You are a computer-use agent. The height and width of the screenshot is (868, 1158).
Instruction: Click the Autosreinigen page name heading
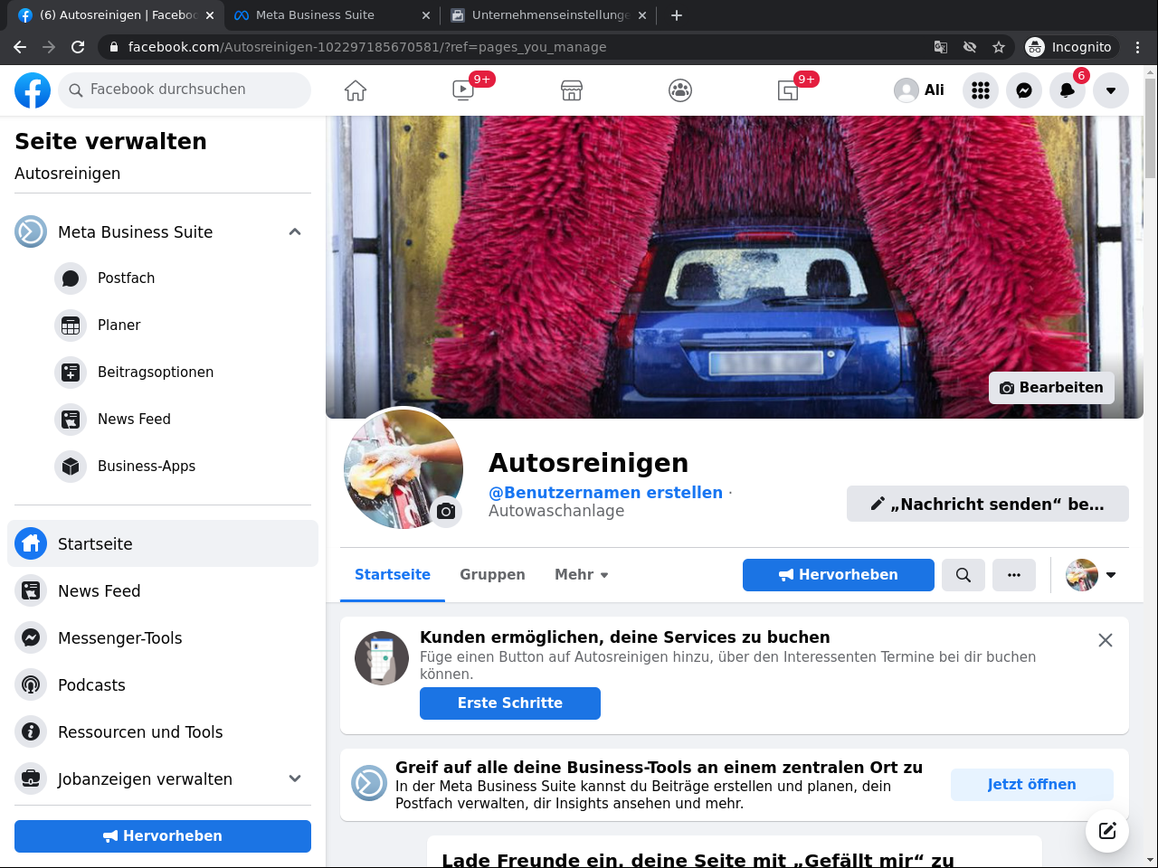589,463
